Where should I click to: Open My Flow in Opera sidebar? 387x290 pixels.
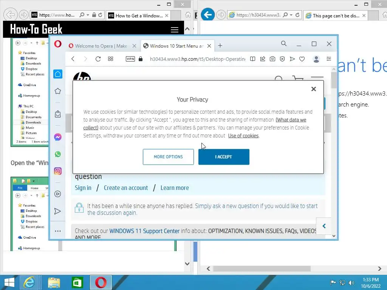tap(57, 211)
